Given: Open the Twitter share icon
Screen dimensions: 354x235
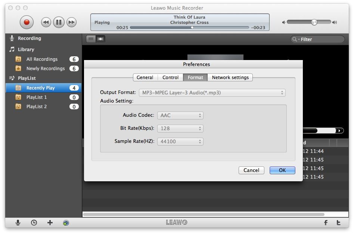Looking at the screenshot, I should [338, 223].
